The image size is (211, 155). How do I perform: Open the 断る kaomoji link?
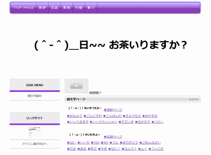(x=82, y=149)
